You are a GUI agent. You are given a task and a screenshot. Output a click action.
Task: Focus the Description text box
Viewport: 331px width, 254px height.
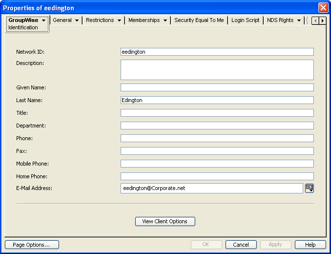pyautogui.click(x=217, y=69)
